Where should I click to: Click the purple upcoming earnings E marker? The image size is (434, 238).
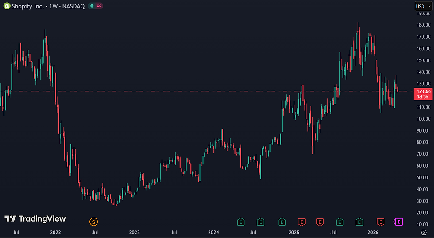pos(399,222)
